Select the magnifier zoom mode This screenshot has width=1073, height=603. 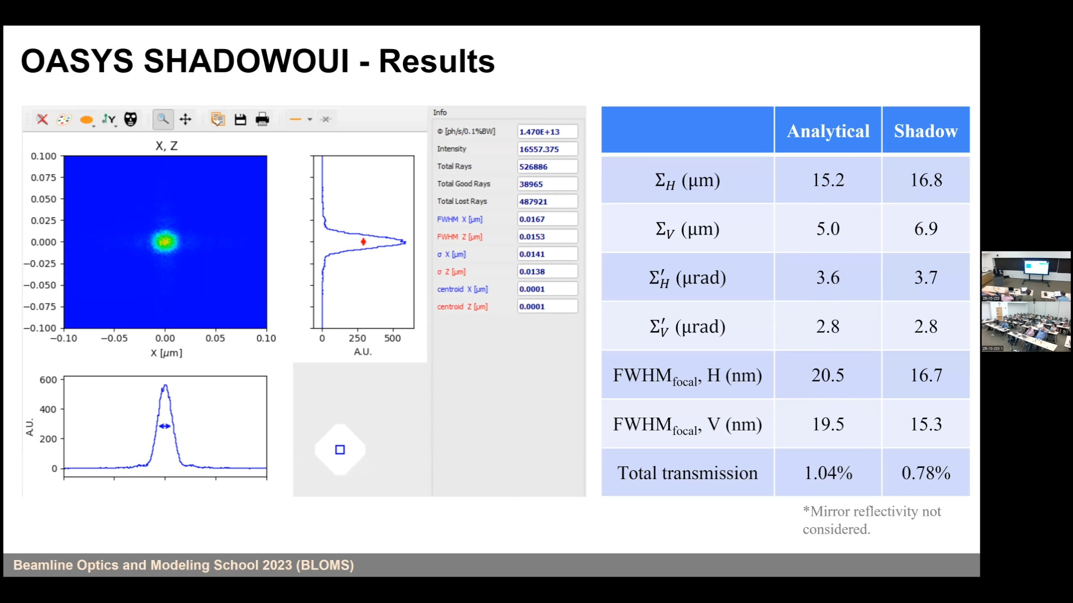163,119
